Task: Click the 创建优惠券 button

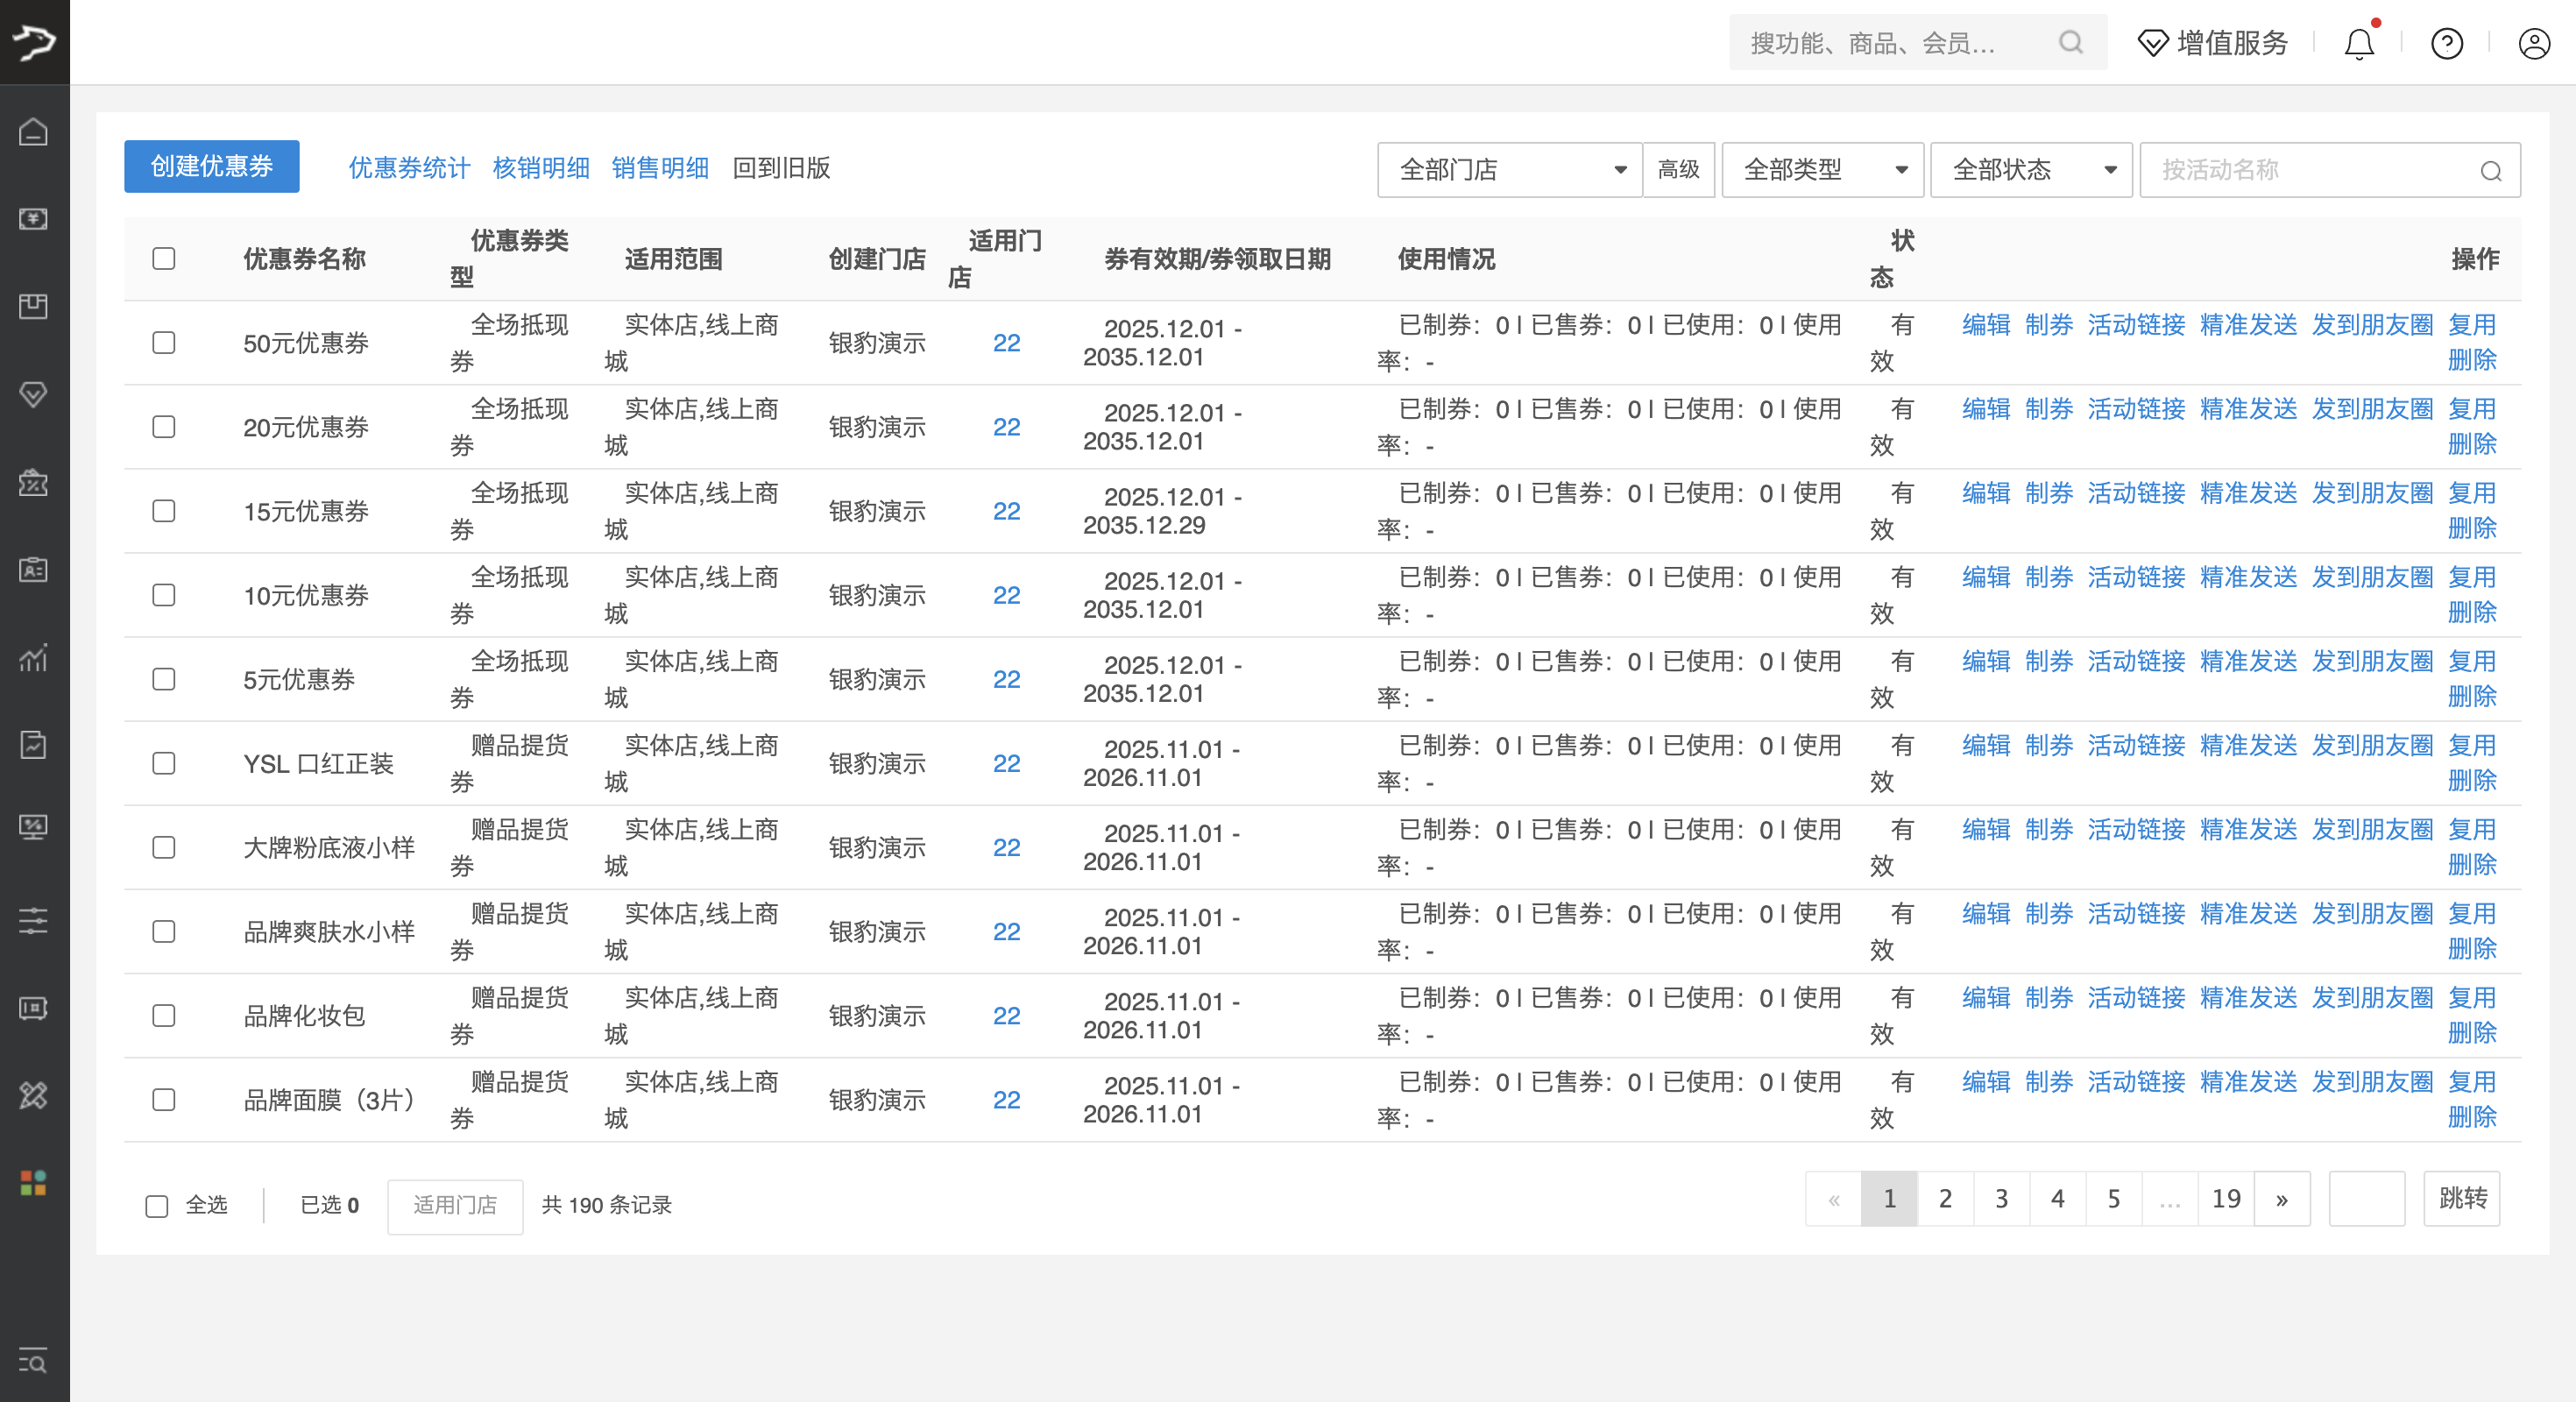Action: pyautogui.click(x=212, y=167)
